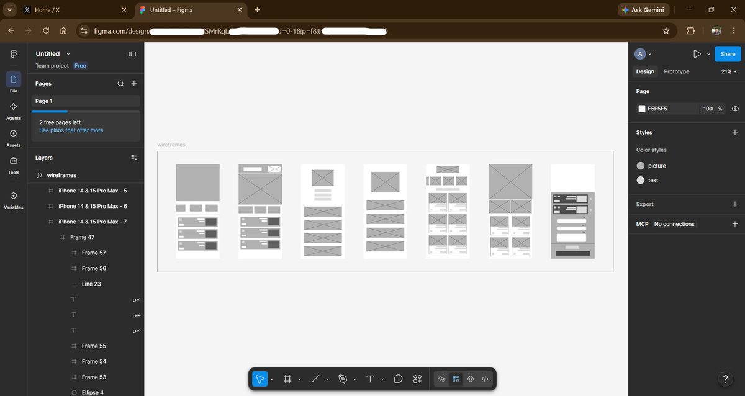This screenshot has width=745, height=396.
Task: Open the Figma main menu logo
Action: [x=14, y=54]
